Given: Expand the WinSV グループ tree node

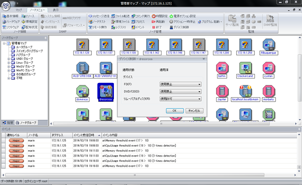Looking at the screenshot, I should point(9,67).
